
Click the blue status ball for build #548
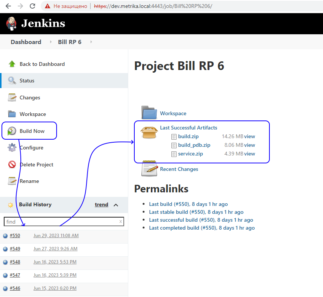click(x=5, y=262)
